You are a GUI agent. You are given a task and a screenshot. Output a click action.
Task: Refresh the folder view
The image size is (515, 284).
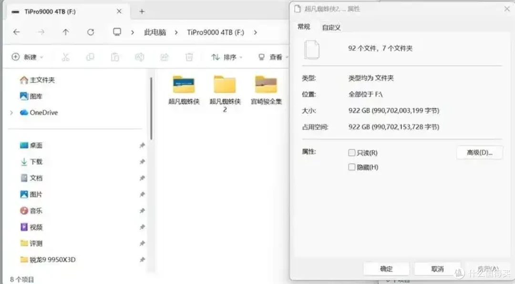point(91,32)
